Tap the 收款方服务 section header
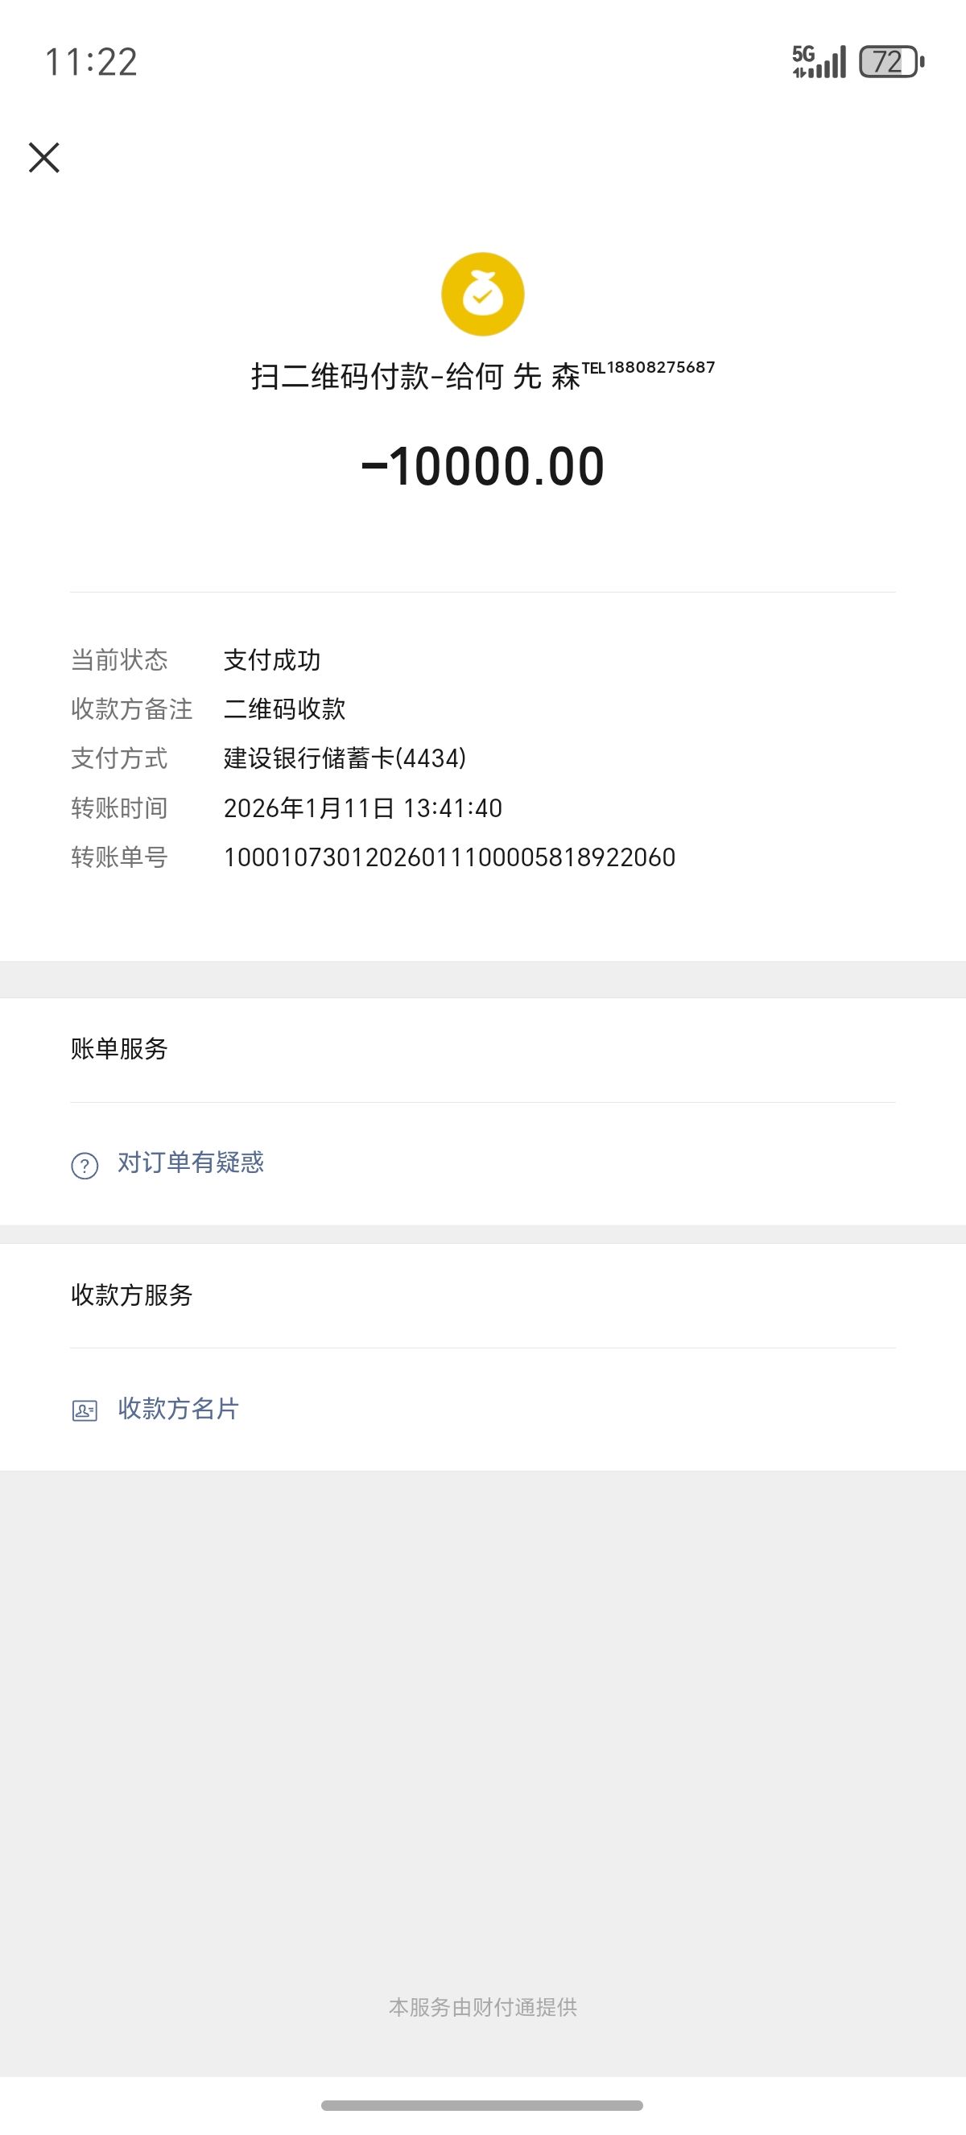The width and height of the screenshot is (966, 2135). (x=132, y=1295)
